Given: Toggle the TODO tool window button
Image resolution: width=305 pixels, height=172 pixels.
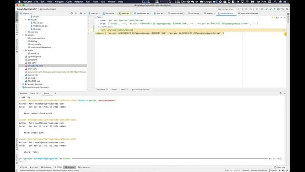Looking at the screenshot, I should click(x=58, y=167).
